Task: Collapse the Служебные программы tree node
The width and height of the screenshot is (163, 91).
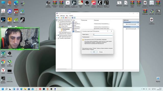Action: point(57,21)
